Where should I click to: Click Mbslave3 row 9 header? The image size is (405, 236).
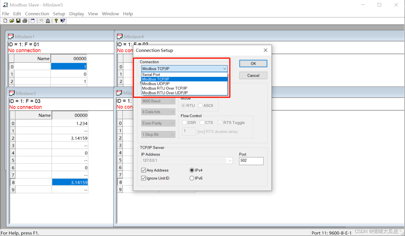pos(13,190)
